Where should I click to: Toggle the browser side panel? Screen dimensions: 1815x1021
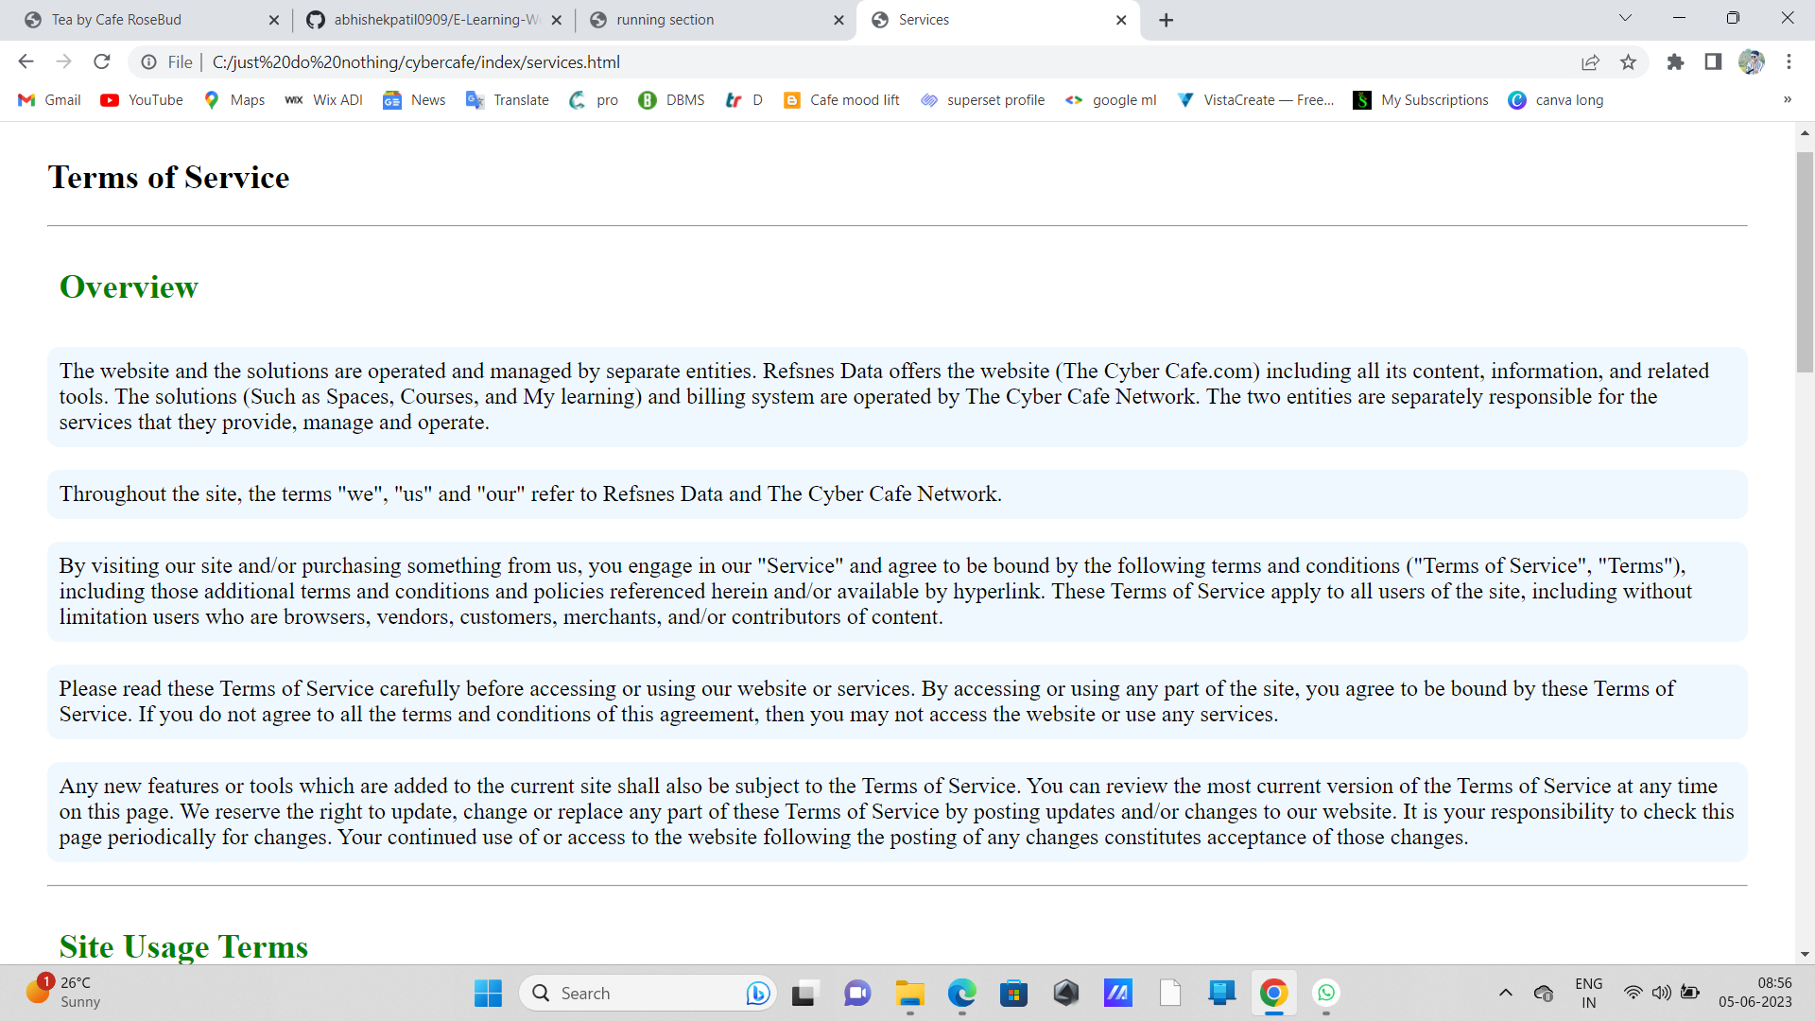pyautogui.click(x=1713, y=62)
